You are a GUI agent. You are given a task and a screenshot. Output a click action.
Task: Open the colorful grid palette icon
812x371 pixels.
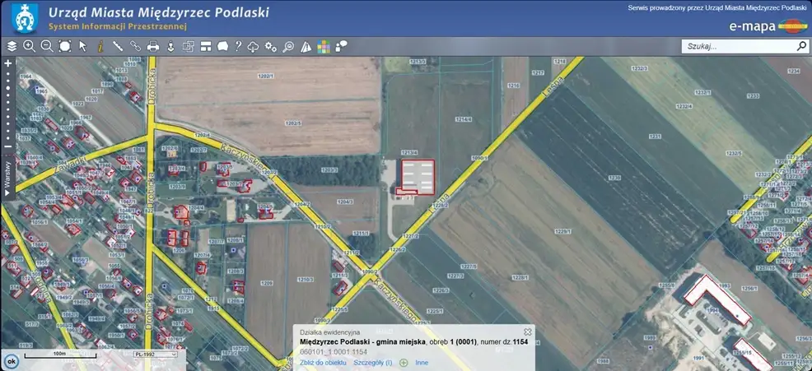click(x=324, y=47)
